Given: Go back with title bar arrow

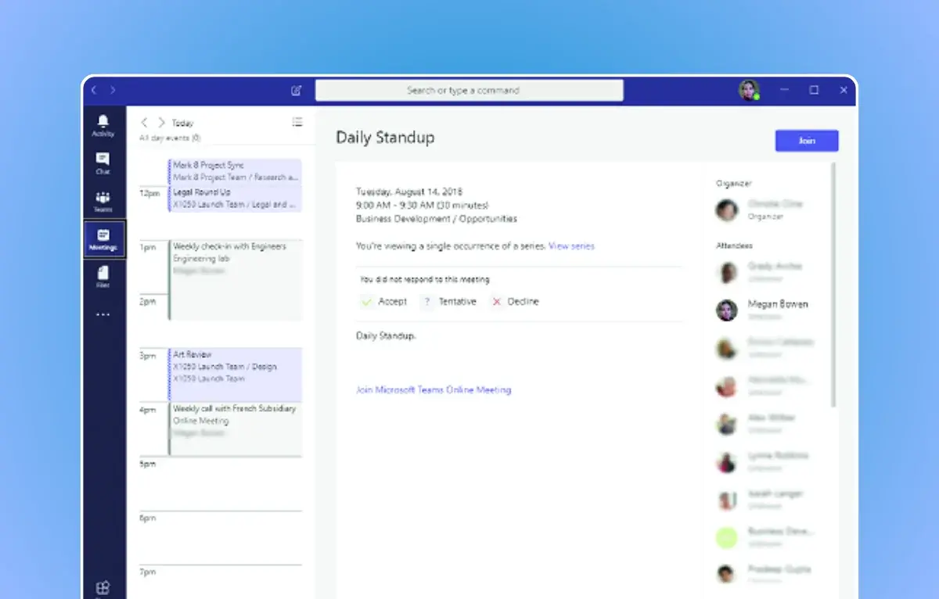Looking at the screenshot, I should click(94, 91).
